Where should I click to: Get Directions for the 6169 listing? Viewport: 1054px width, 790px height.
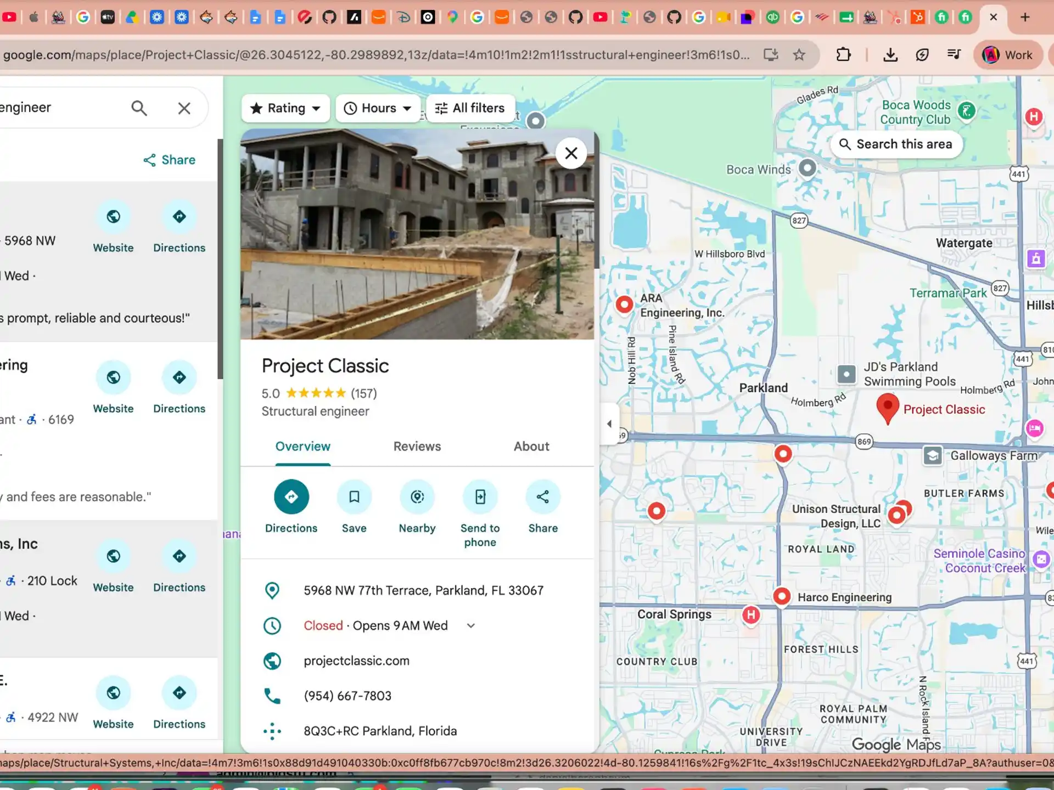coord(179,388)
